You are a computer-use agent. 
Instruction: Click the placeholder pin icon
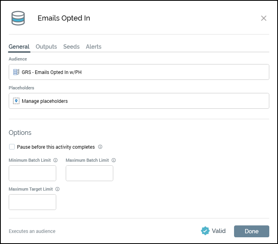click(x=16, y=101)
